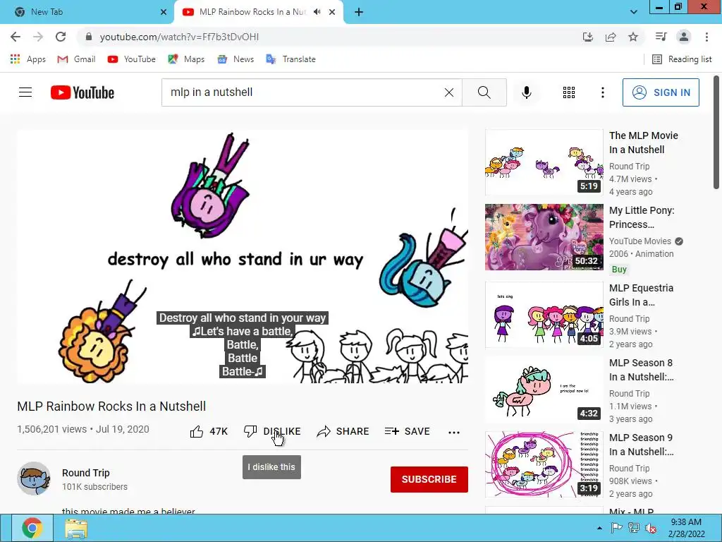Mute the tab via speaker icon
Viewport: 722px width, 542px height.
point(317,12)
